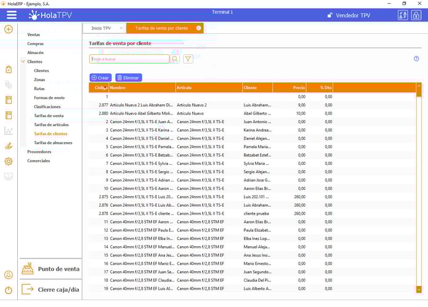This screenshot has width=428, height=307.
Task: Select Tarifas de clientes submenu item
Action: (50, 134)
